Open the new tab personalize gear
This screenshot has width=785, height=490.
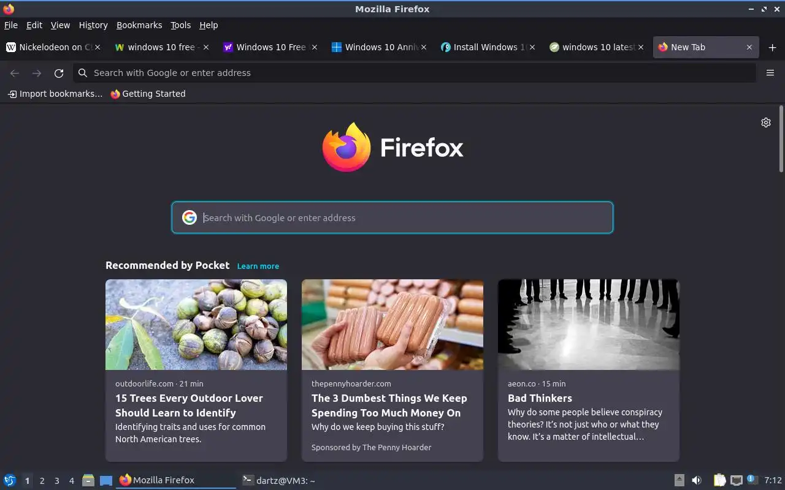point(765,123)
